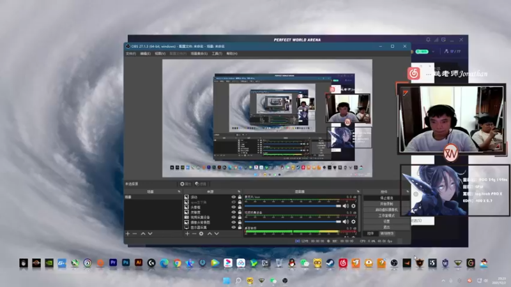Adjust the 视频采集设备 volume slider
Screen dimensions: 511x287
293,221
